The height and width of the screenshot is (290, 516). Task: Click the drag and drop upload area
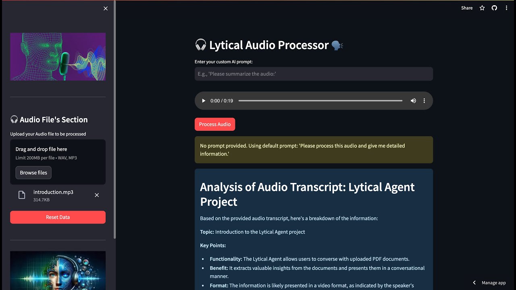coord(58,162)
